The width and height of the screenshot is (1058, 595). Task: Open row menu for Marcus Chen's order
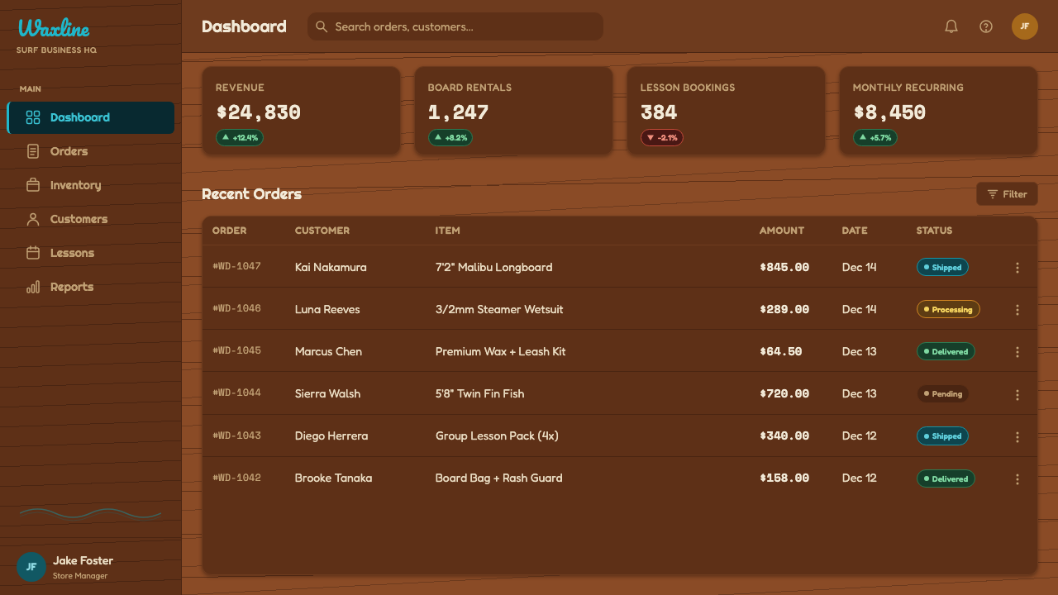[x=1017, y=352]
